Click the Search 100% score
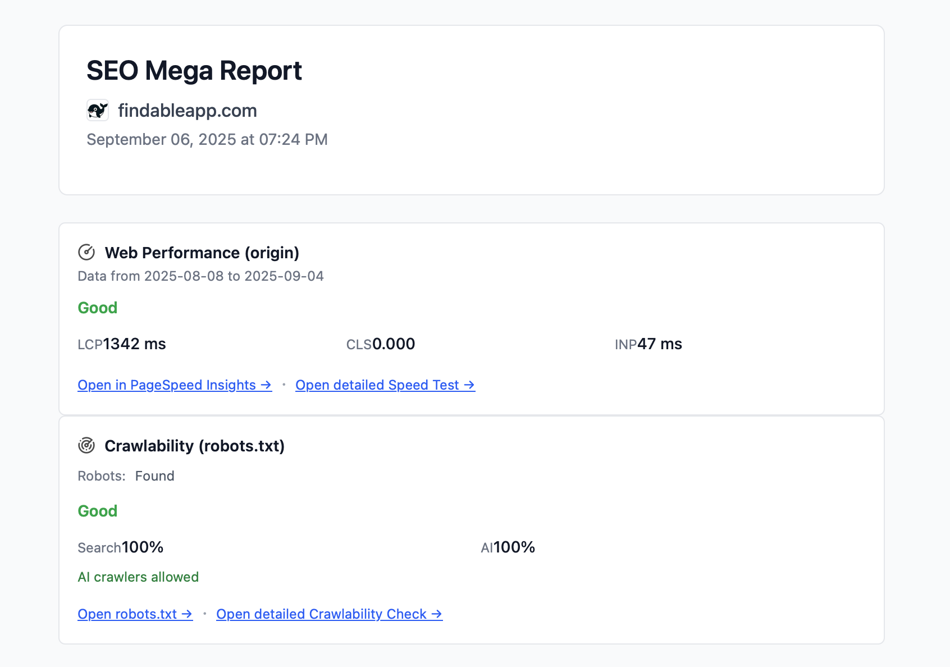Image resolution: width=950 pixels, height=667 pixels. click(121, 547)
